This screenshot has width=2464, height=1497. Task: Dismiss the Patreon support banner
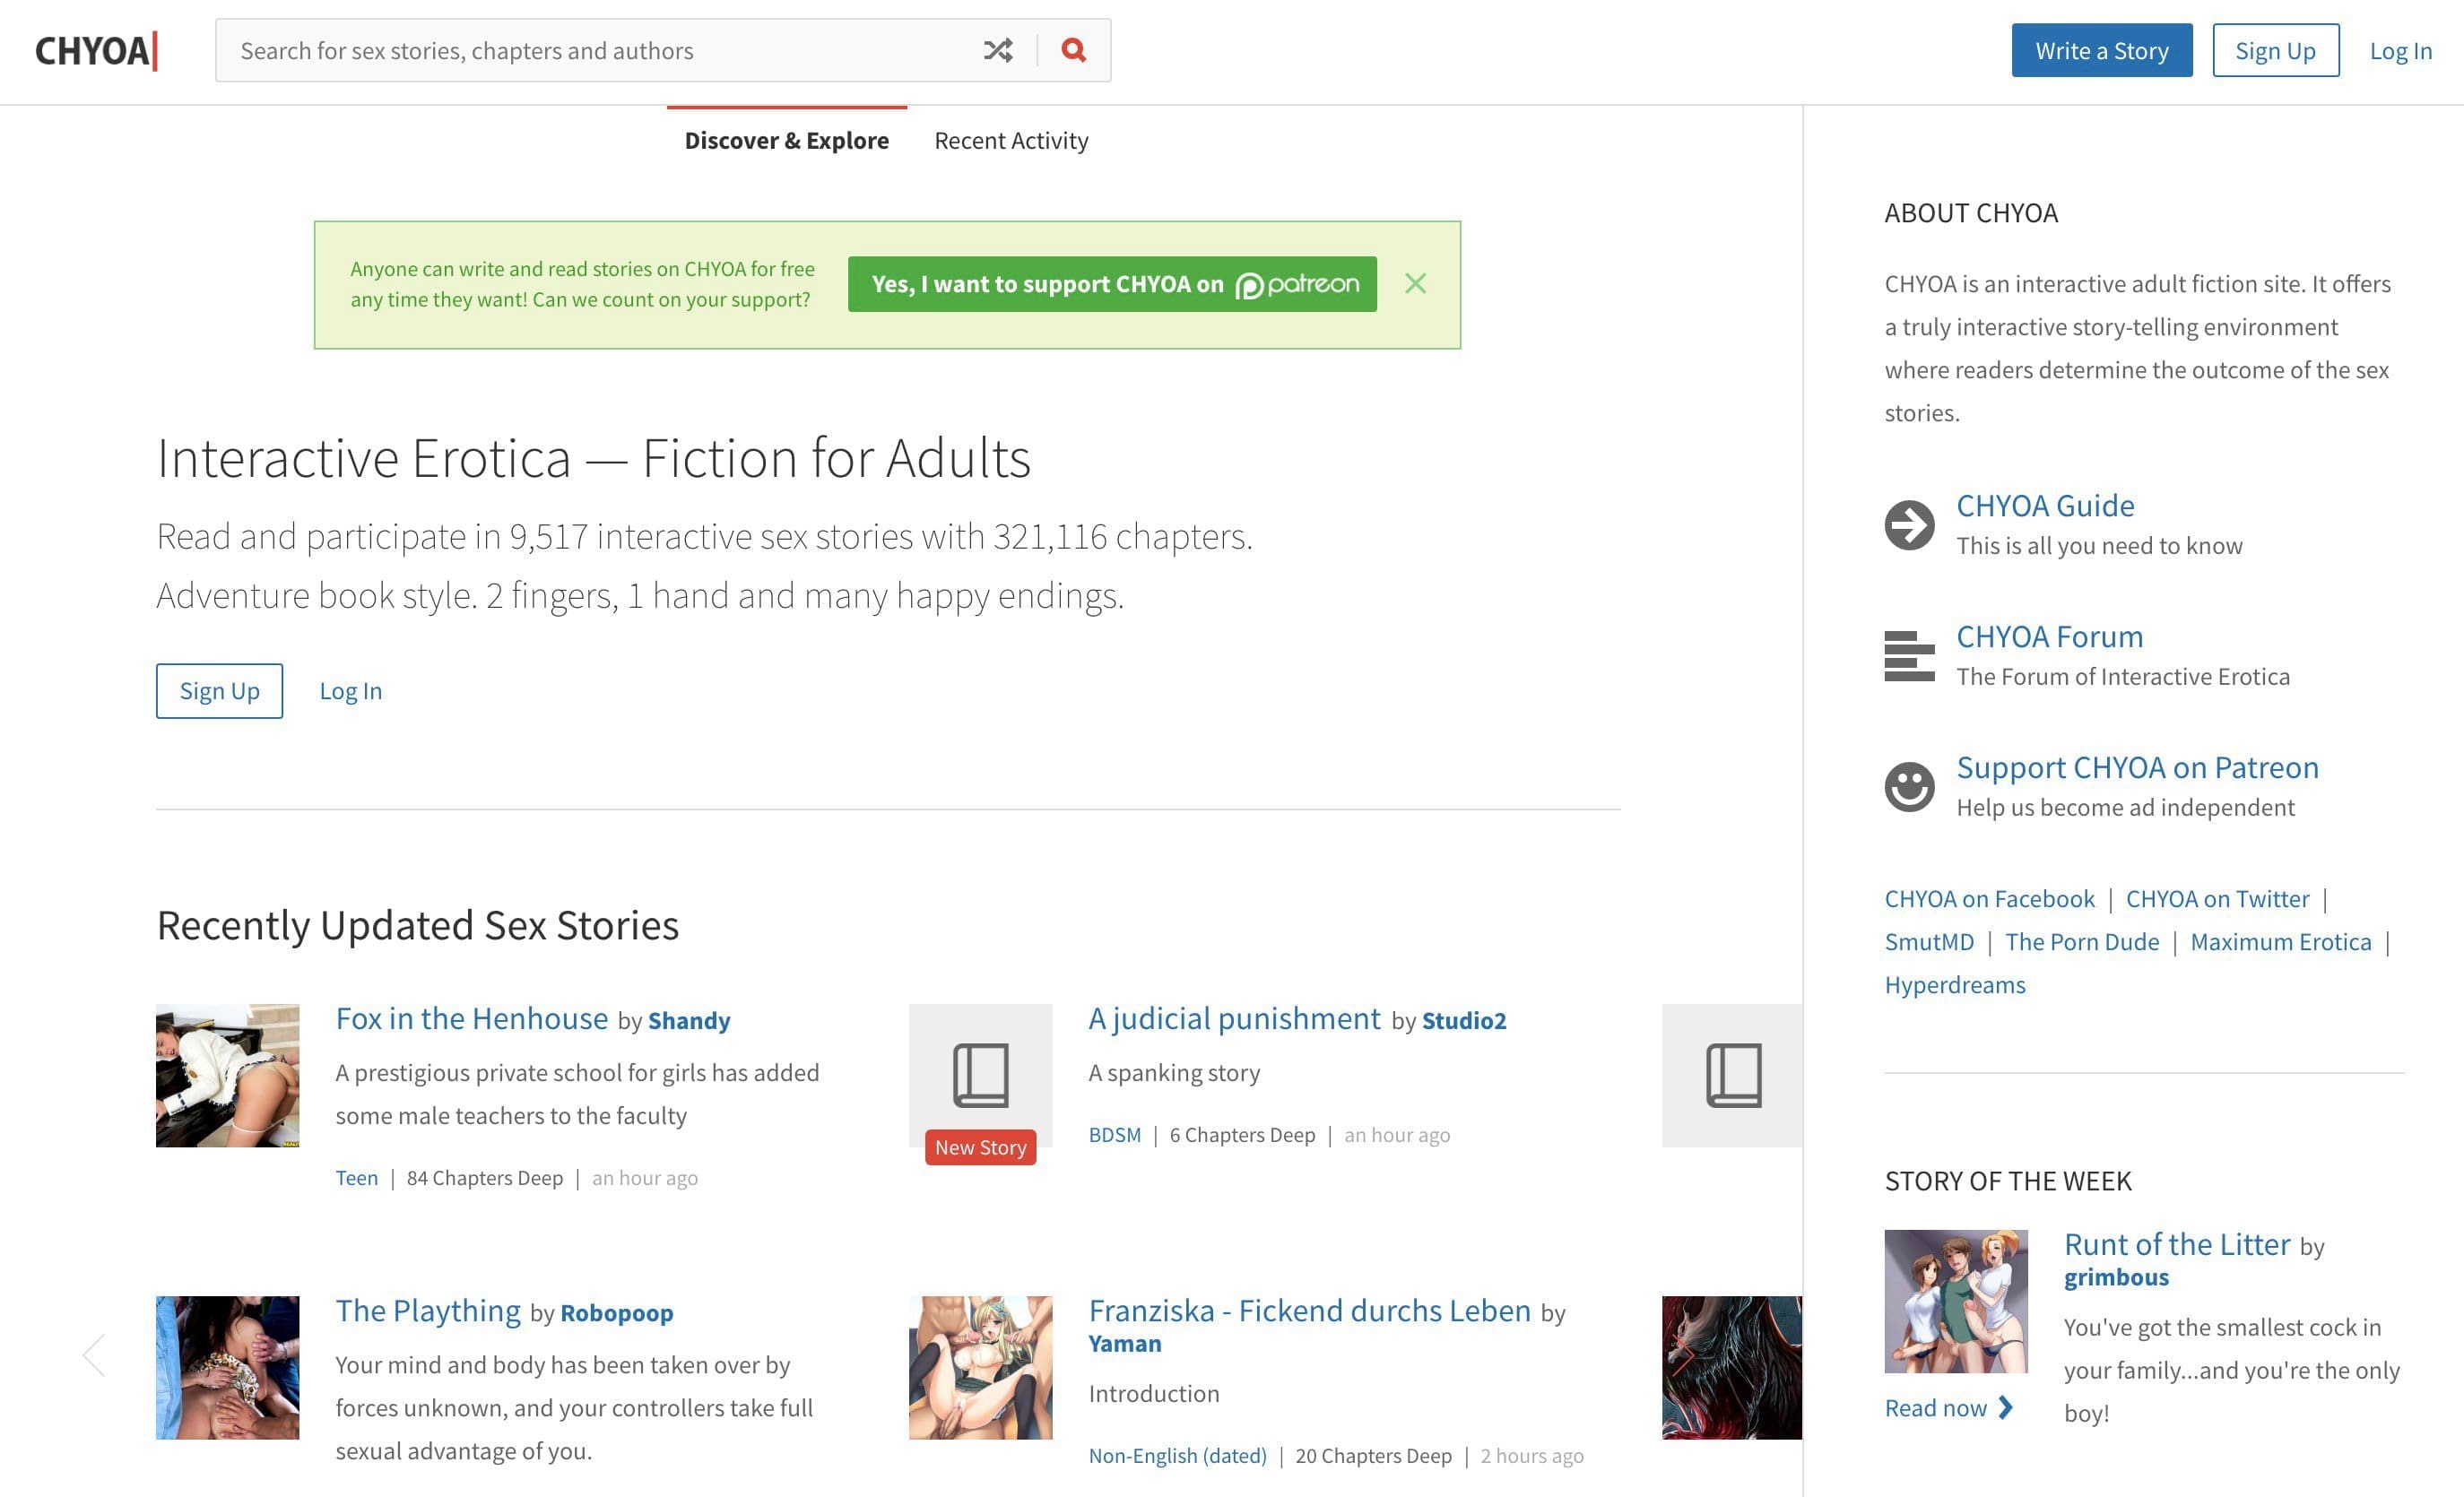pos(1415,284)
